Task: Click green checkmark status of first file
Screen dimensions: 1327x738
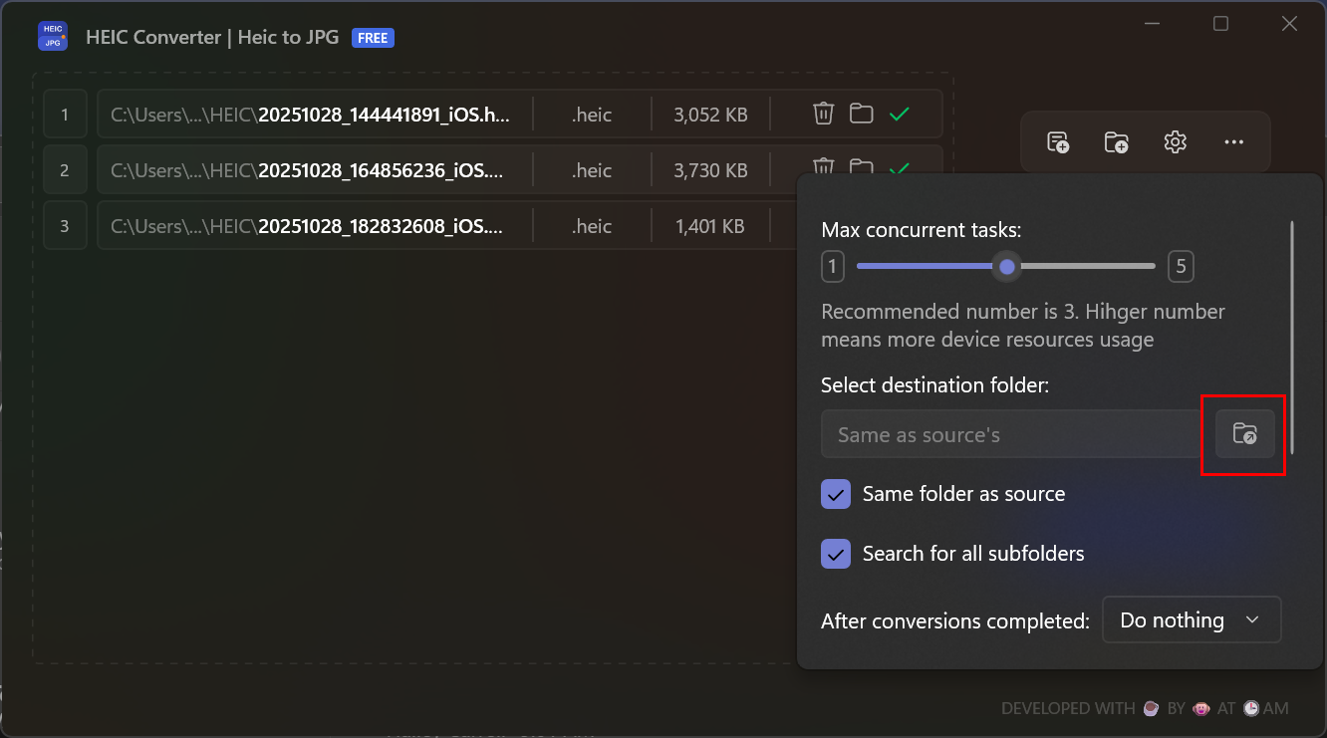Action: [900, 115]
